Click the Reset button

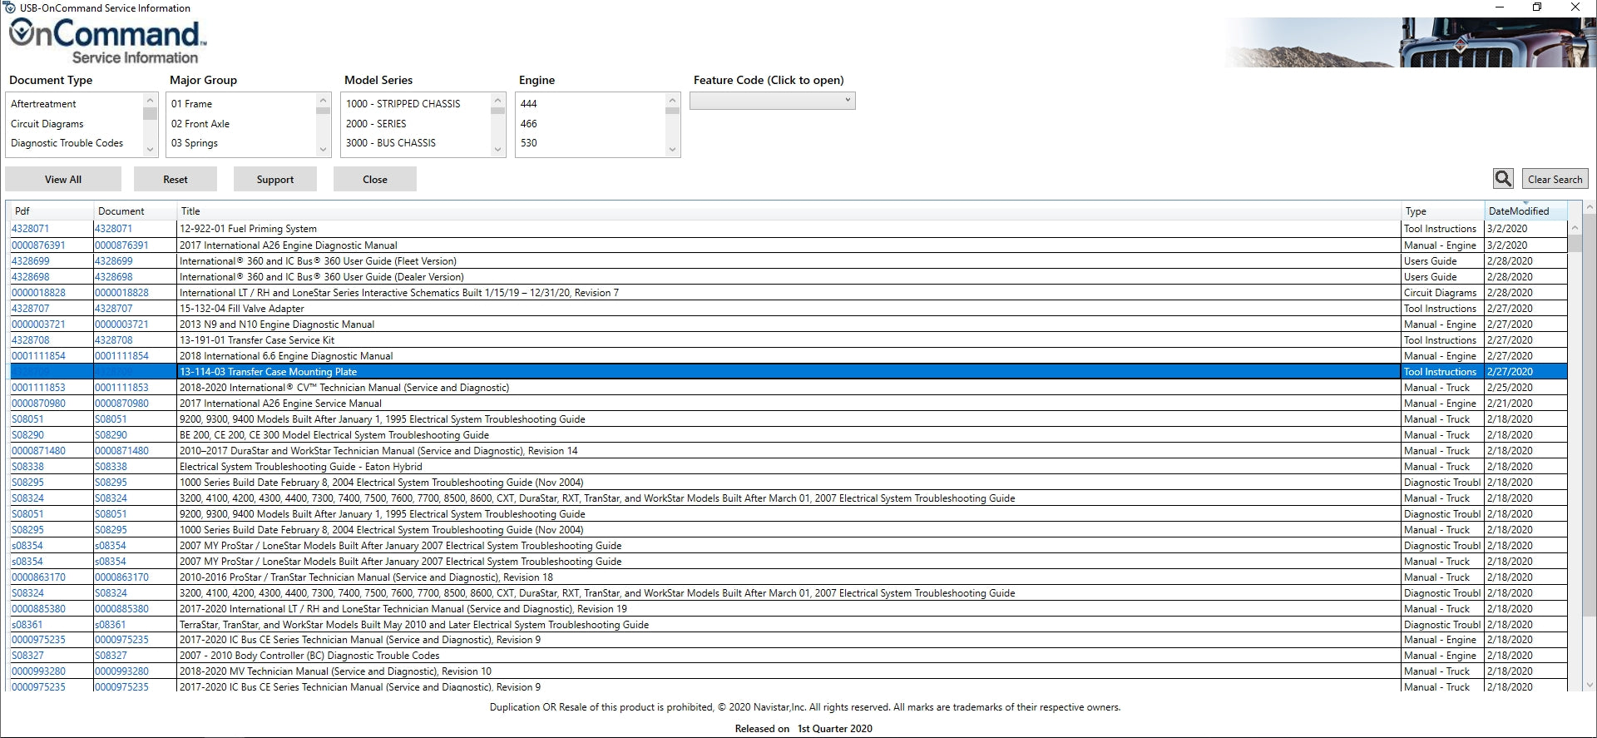(x=176, y=179)
